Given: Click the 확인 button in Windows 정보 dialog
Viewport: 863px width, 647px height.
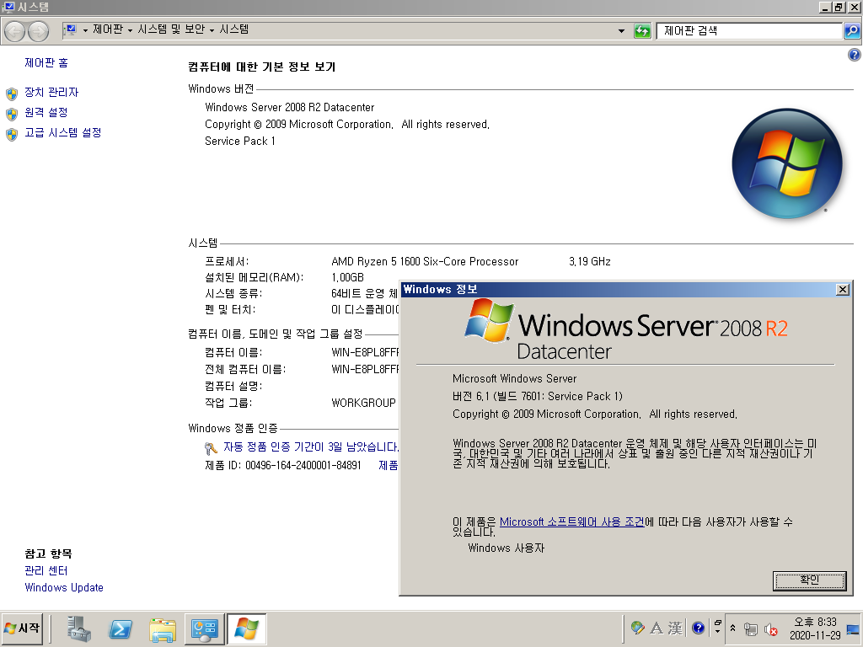Looking at the screenshot, I should [x=809, y=580].
